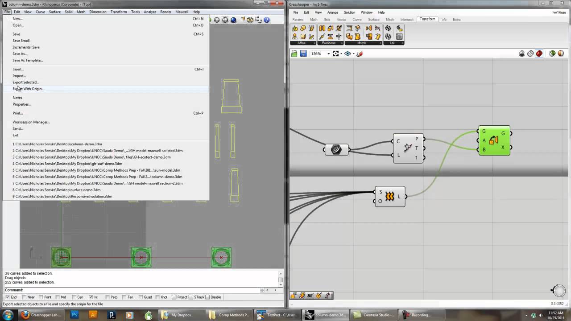This screenshot has width=571, height=321.
Task: Select the green G A B component icon
Action: 494,140
